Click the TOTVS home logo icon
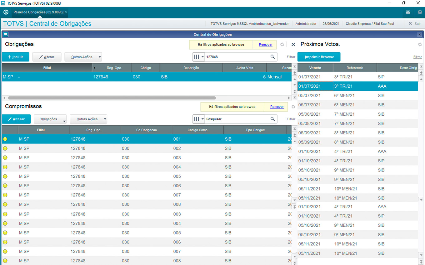The height and width of the screenshot is (265, 425). 6,12
